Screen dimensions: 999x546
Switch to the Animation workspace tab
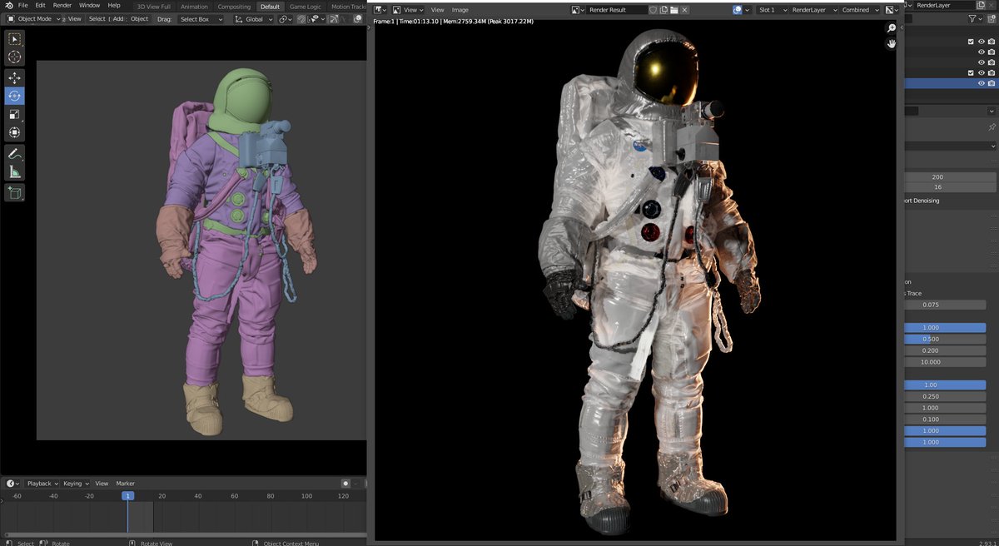click(194, 6)
